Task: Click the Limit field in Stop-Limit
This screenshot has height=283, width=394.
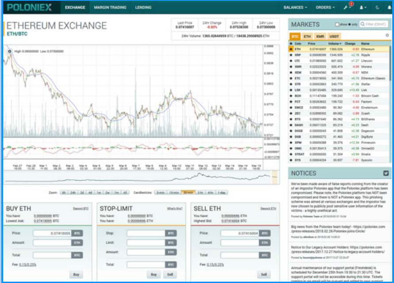Action: pos(146,243)
